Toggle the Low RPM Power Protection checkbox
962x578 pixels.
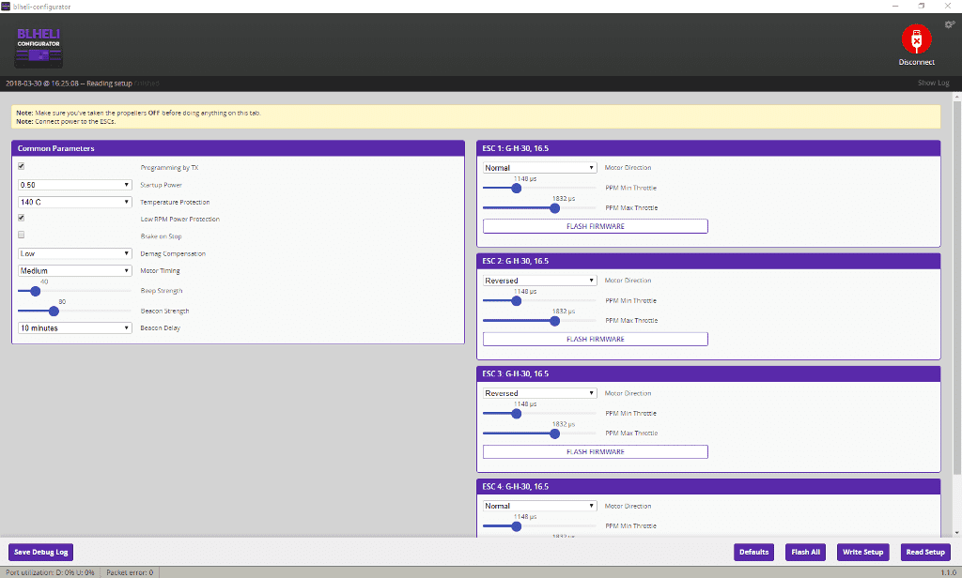[22, 218]
